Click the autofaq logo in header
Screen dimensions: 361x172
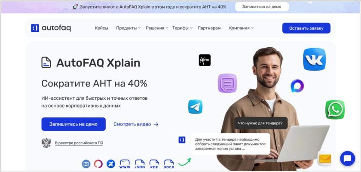pyautogui.click(x=51, y=28)
